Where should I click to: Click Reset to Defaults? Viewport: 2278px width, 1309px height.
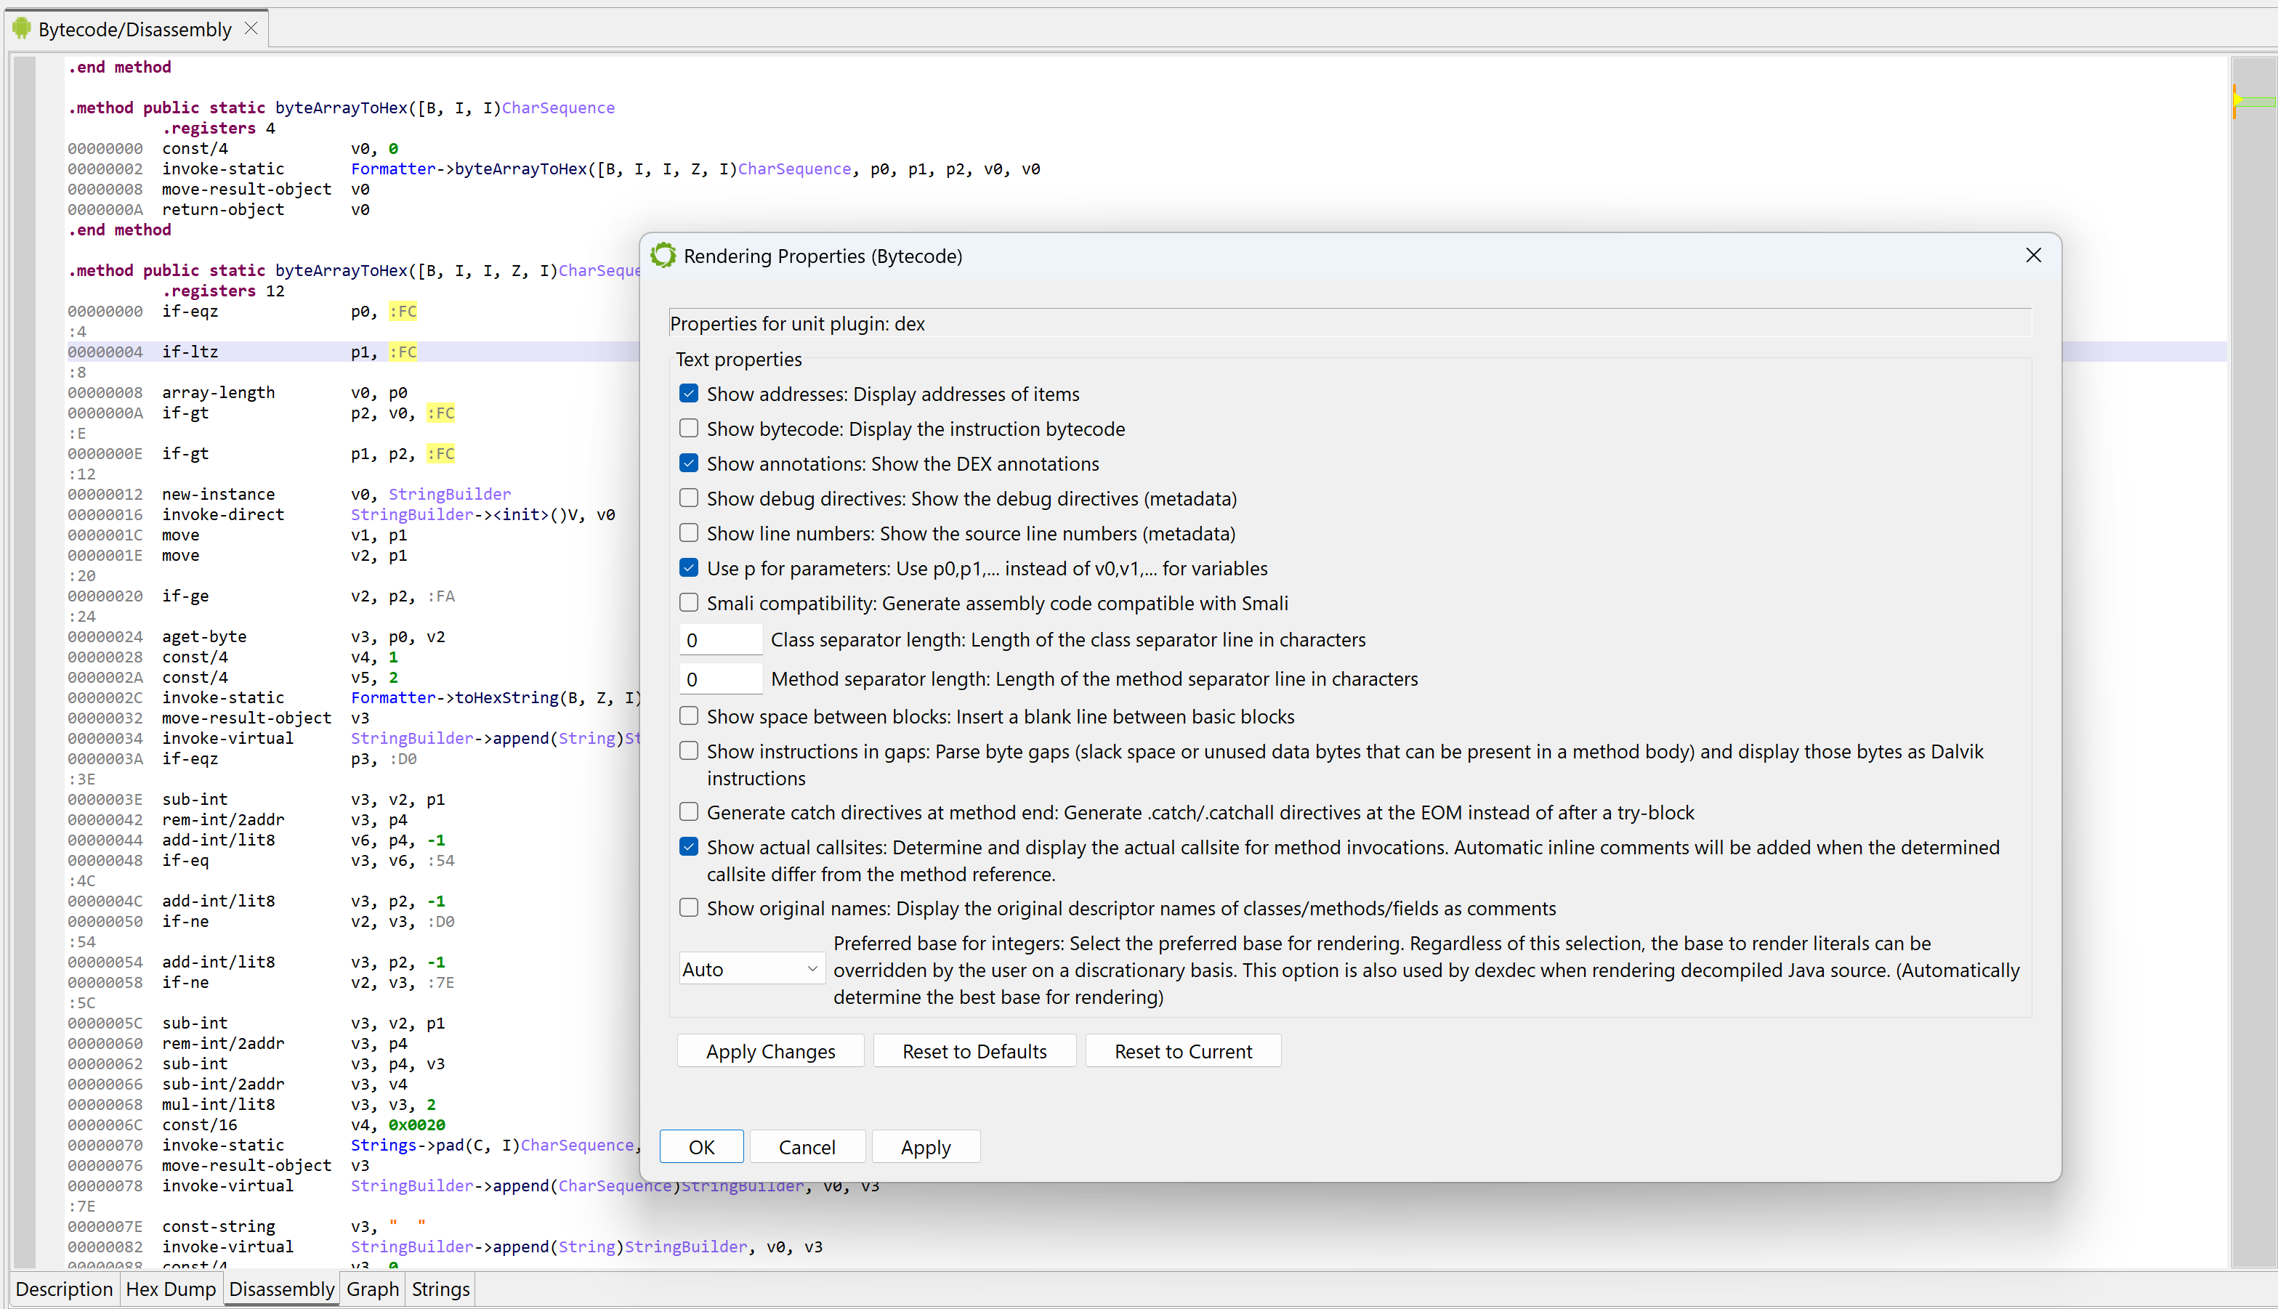coord(974,1051)
